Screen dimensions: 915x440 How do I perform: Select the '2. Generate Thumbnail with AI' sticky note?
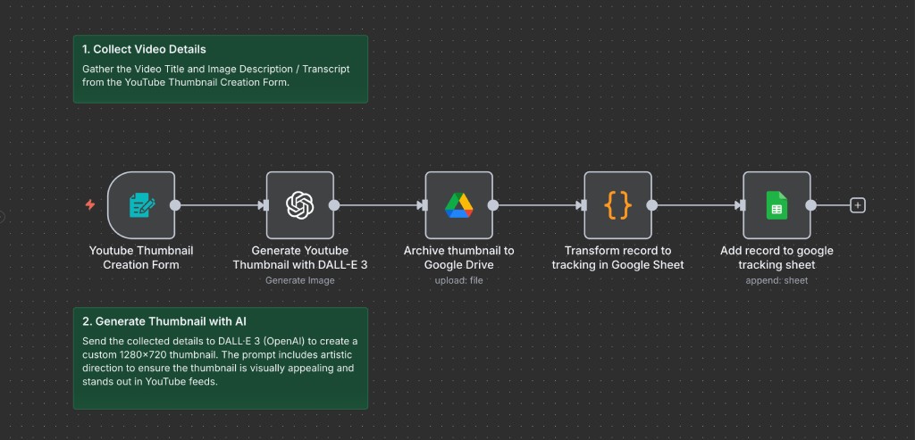point(221,358)
